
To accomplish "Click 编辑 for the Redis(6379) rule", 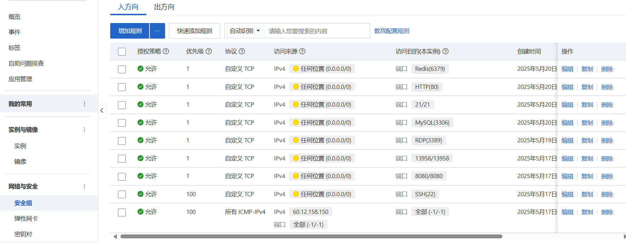I will pos(568,69).
